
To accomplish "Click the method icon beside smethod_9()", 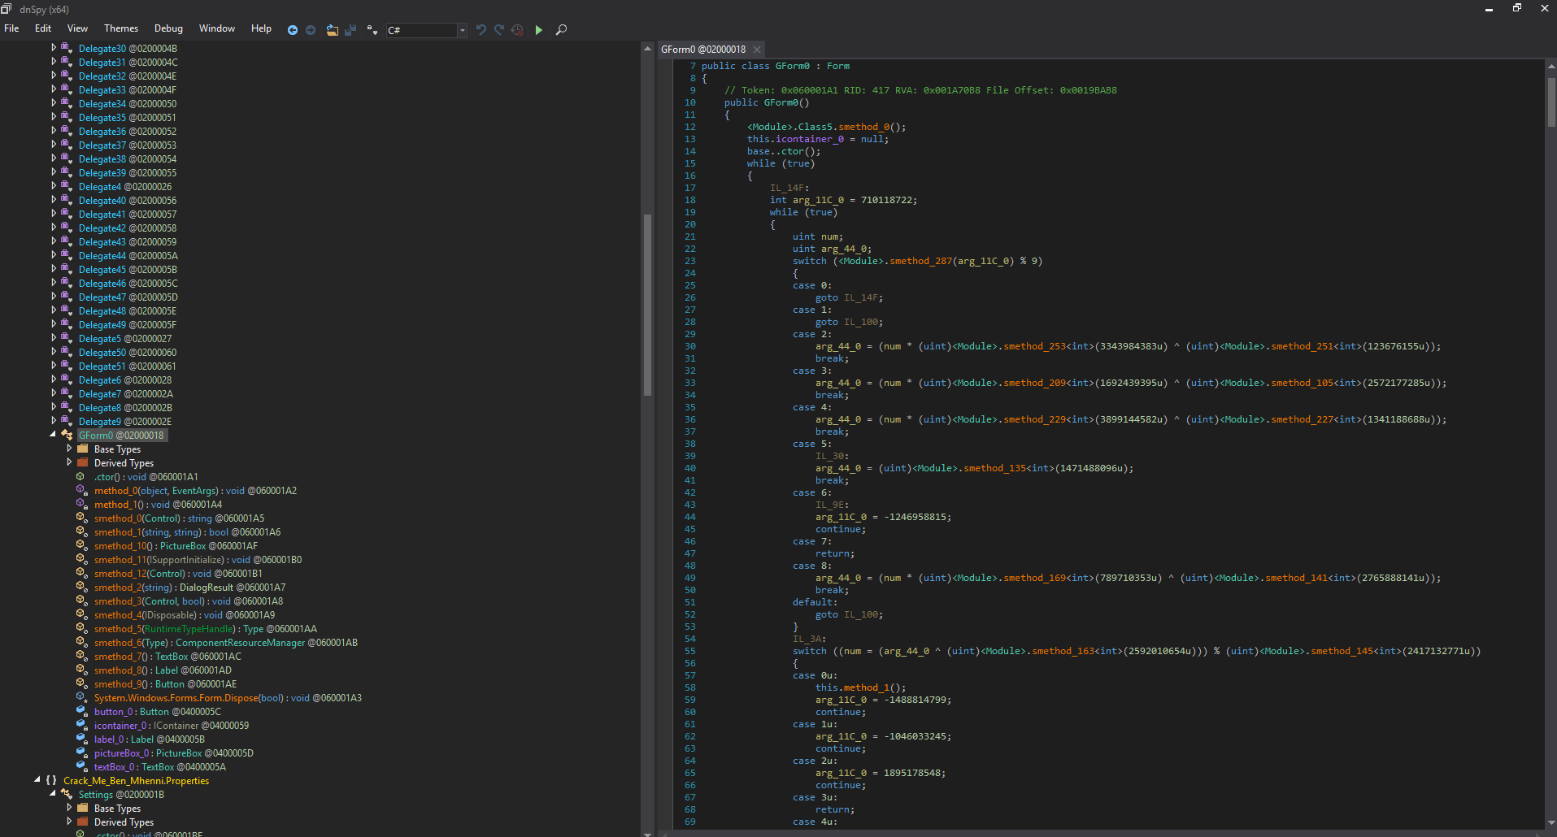I will [x=81, y=684].
